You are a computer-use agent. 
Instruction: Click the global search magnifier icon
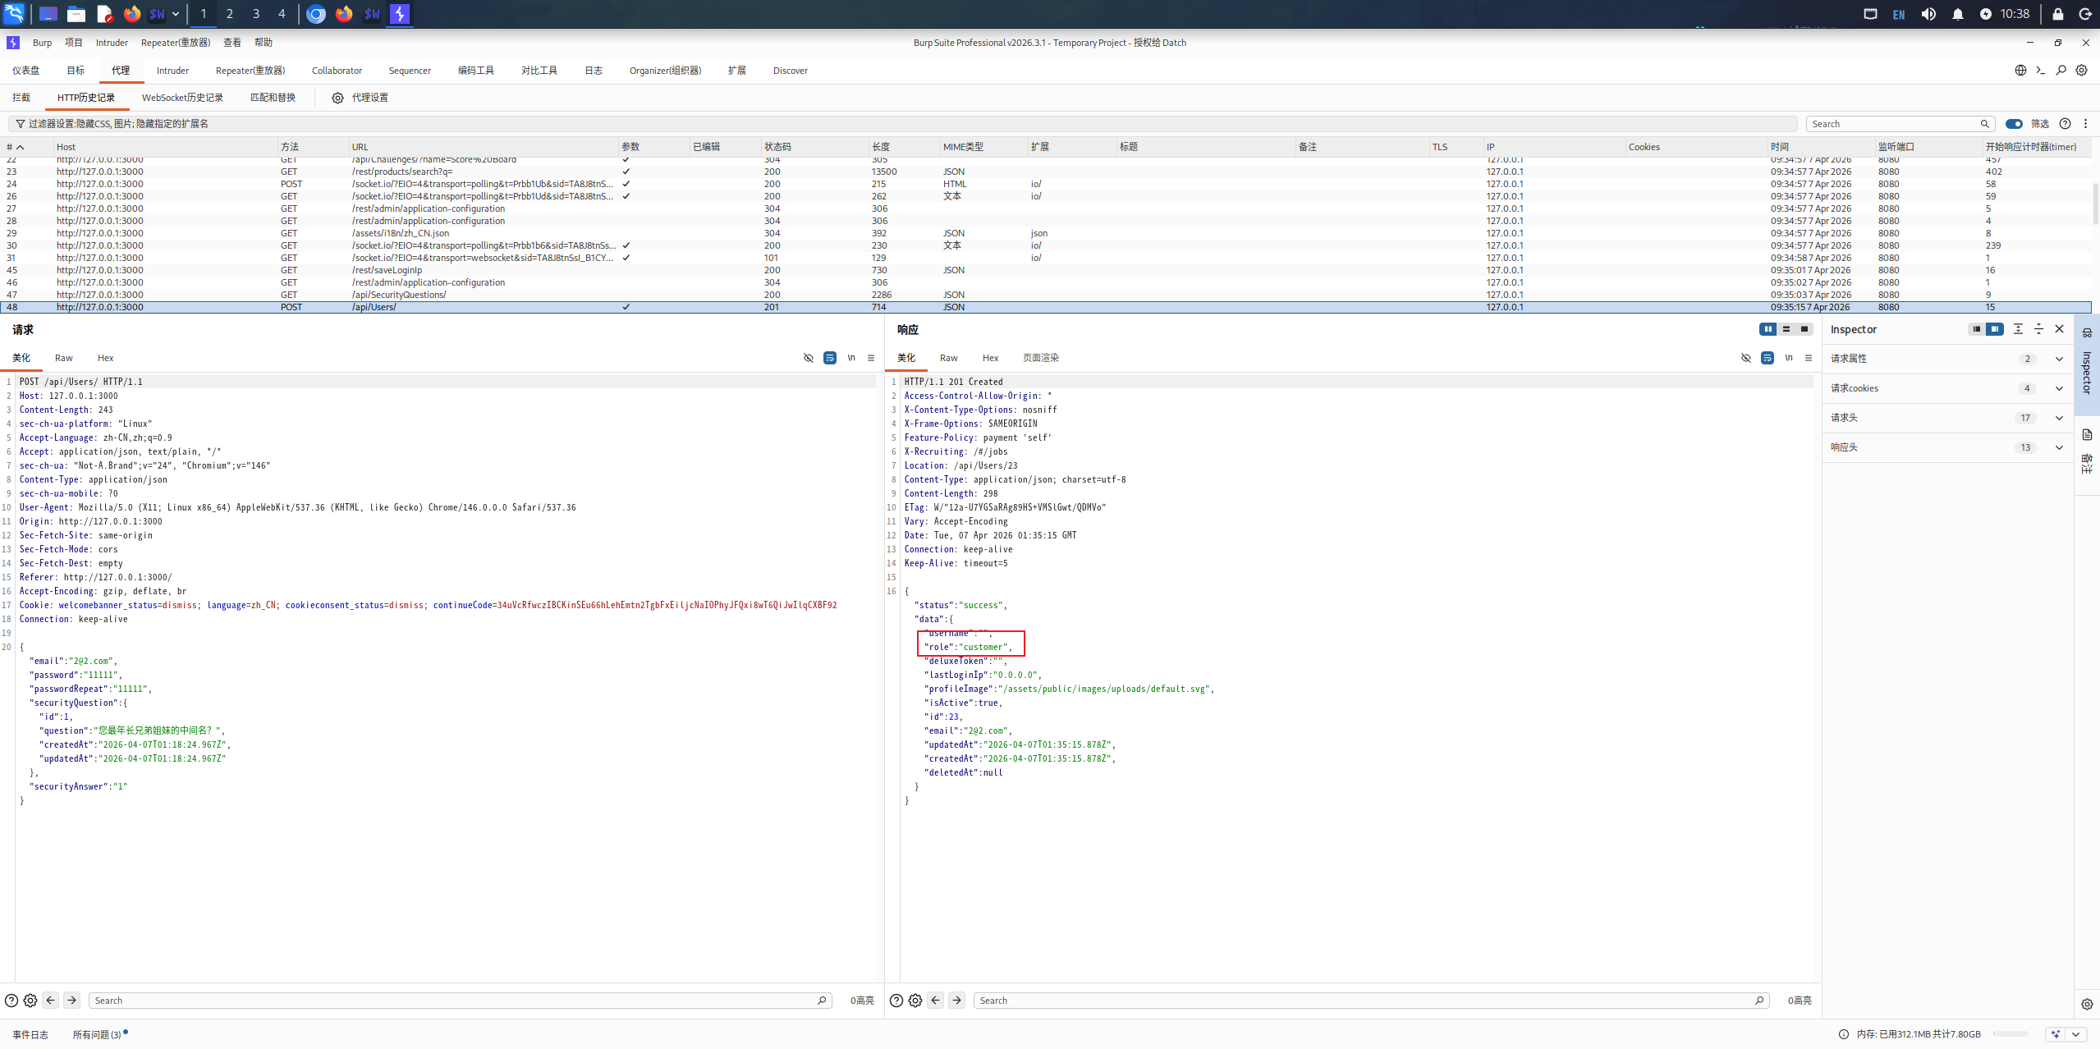pyautogui.click(x=2061, y=71)
